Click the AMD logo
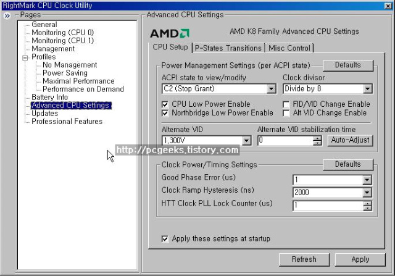This screenshot has height=276, width=395. (x=170, y=33)
